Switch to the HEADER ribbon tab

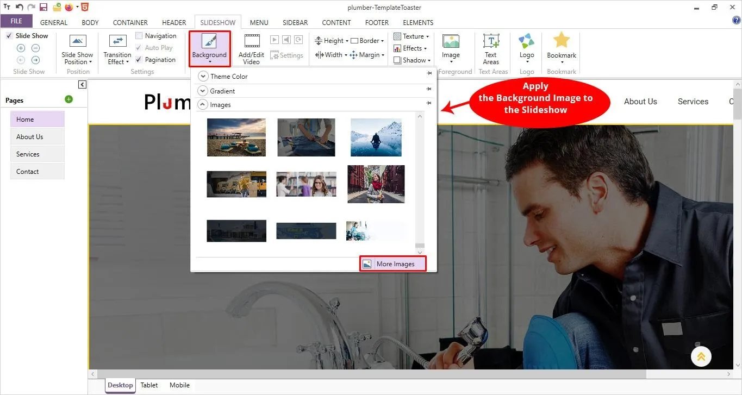pyautogui.click(x=174, y=22)
